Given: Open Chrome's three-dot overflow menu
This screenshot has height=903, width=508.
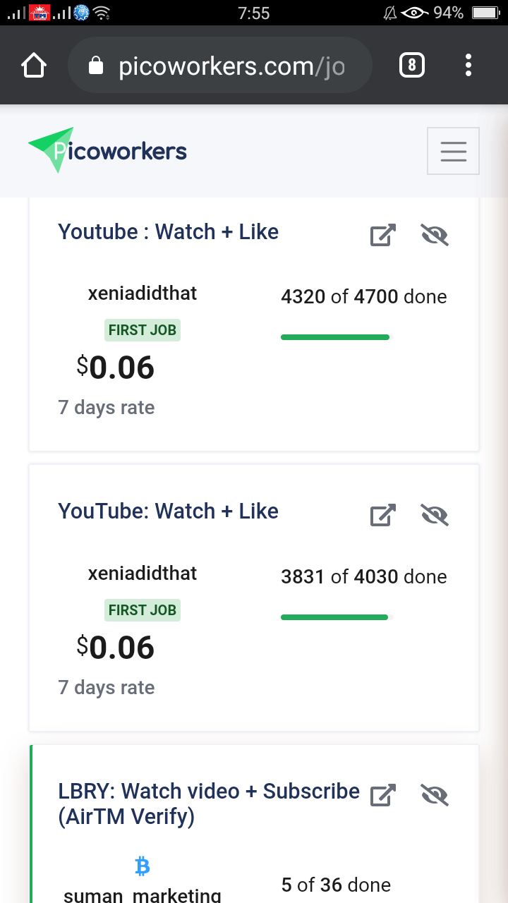Looking at the screenshot, I should click(468, 66).
